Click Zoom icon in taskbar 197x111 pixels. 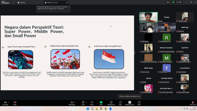(x=111, y=109)
